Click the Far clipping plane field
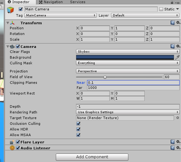The image size is (181, 162). pos(133,88)
